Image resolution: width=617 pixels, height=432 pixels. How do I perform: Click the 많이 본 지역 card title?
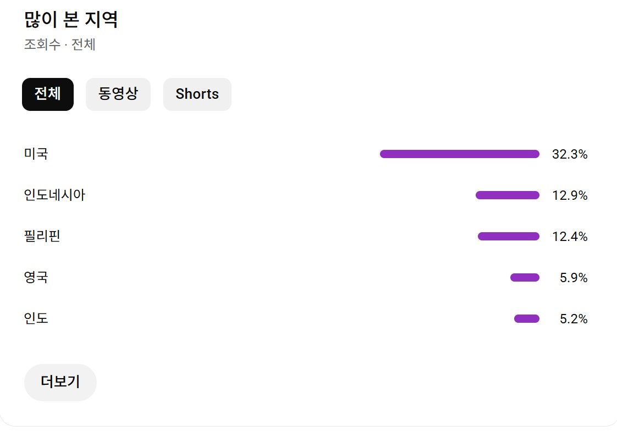(x=71, y=20)
